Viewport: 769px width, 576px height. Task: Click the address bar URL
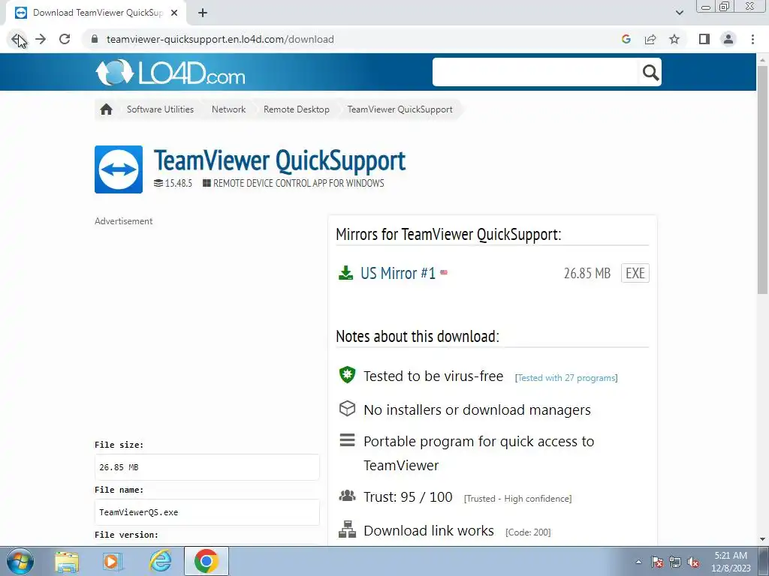coord(220,39)
